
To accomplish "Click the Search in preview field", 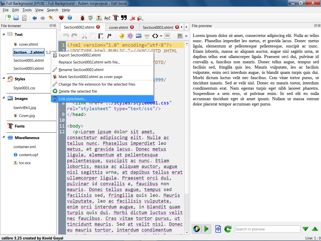I will [x=267, y=229].
